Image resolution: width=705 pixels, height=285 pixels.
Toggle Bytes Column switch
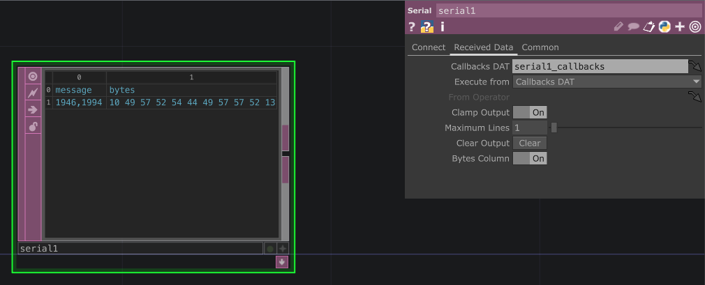pos(530,158)
